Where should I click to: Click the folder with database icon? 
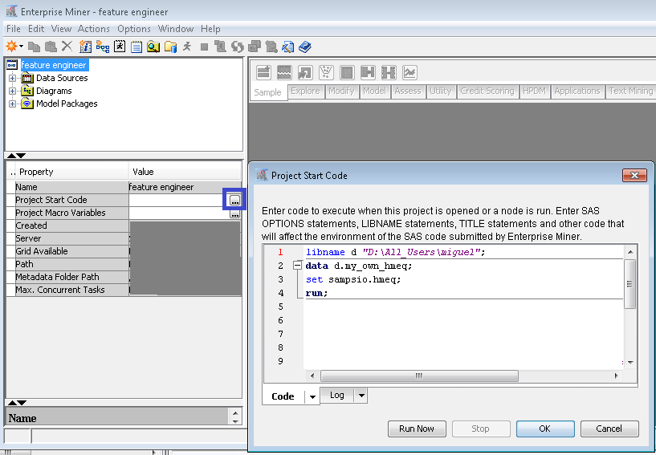coord(170,47)
